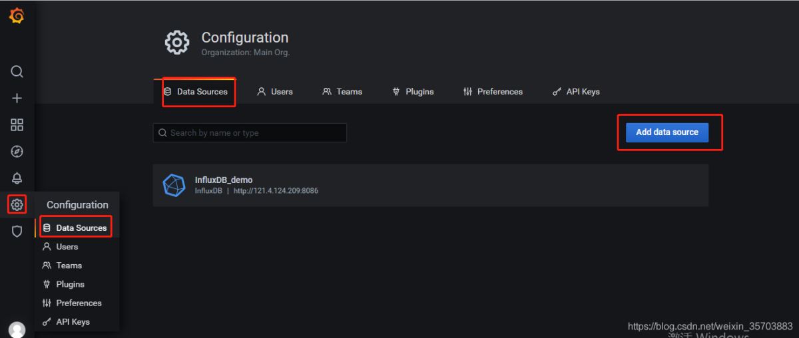Click the InfluxDB_demo data source logo

click(x=174, y=185)
